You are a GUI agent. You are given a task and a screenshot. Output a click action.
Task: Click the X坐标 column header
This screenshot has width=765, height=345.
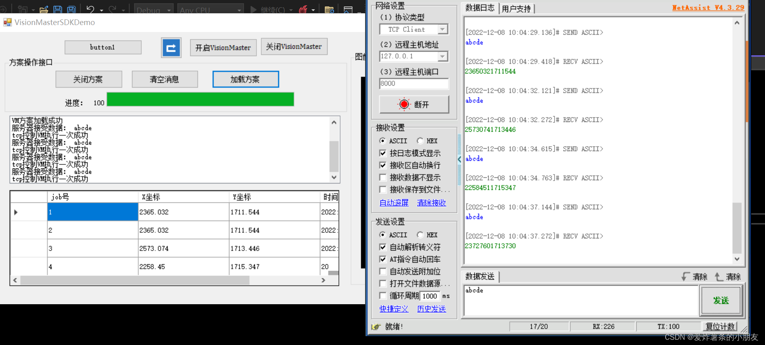[x=184, y=197]
